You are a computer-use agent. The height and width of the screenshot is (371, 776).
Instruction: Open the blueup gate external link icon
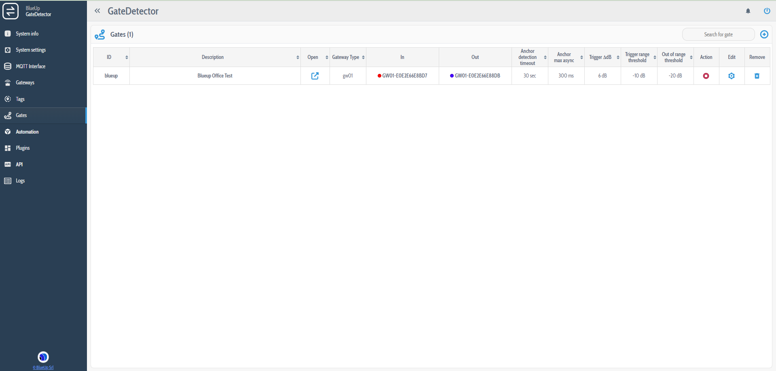(x=315, y=76)
